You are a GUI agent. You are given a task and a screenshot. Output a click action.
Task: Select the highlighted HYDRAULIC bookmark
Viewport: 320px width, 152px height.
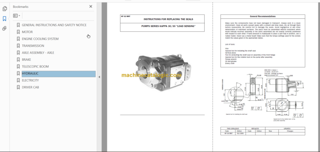point(59,74)
